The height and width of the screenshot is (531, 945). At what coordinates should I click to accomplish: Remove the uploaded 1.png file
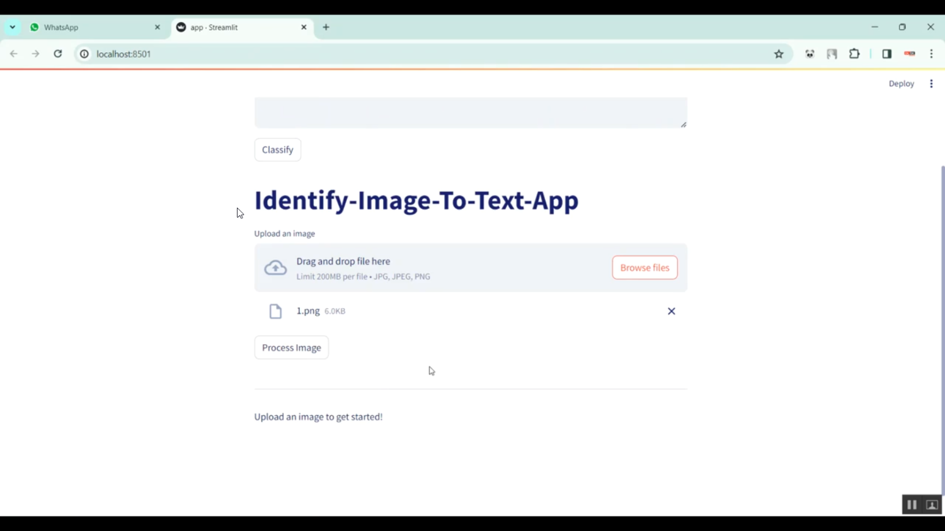[671, 311]
